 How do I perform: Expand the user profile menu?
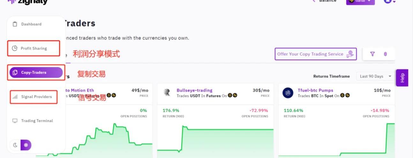[389, 1]
